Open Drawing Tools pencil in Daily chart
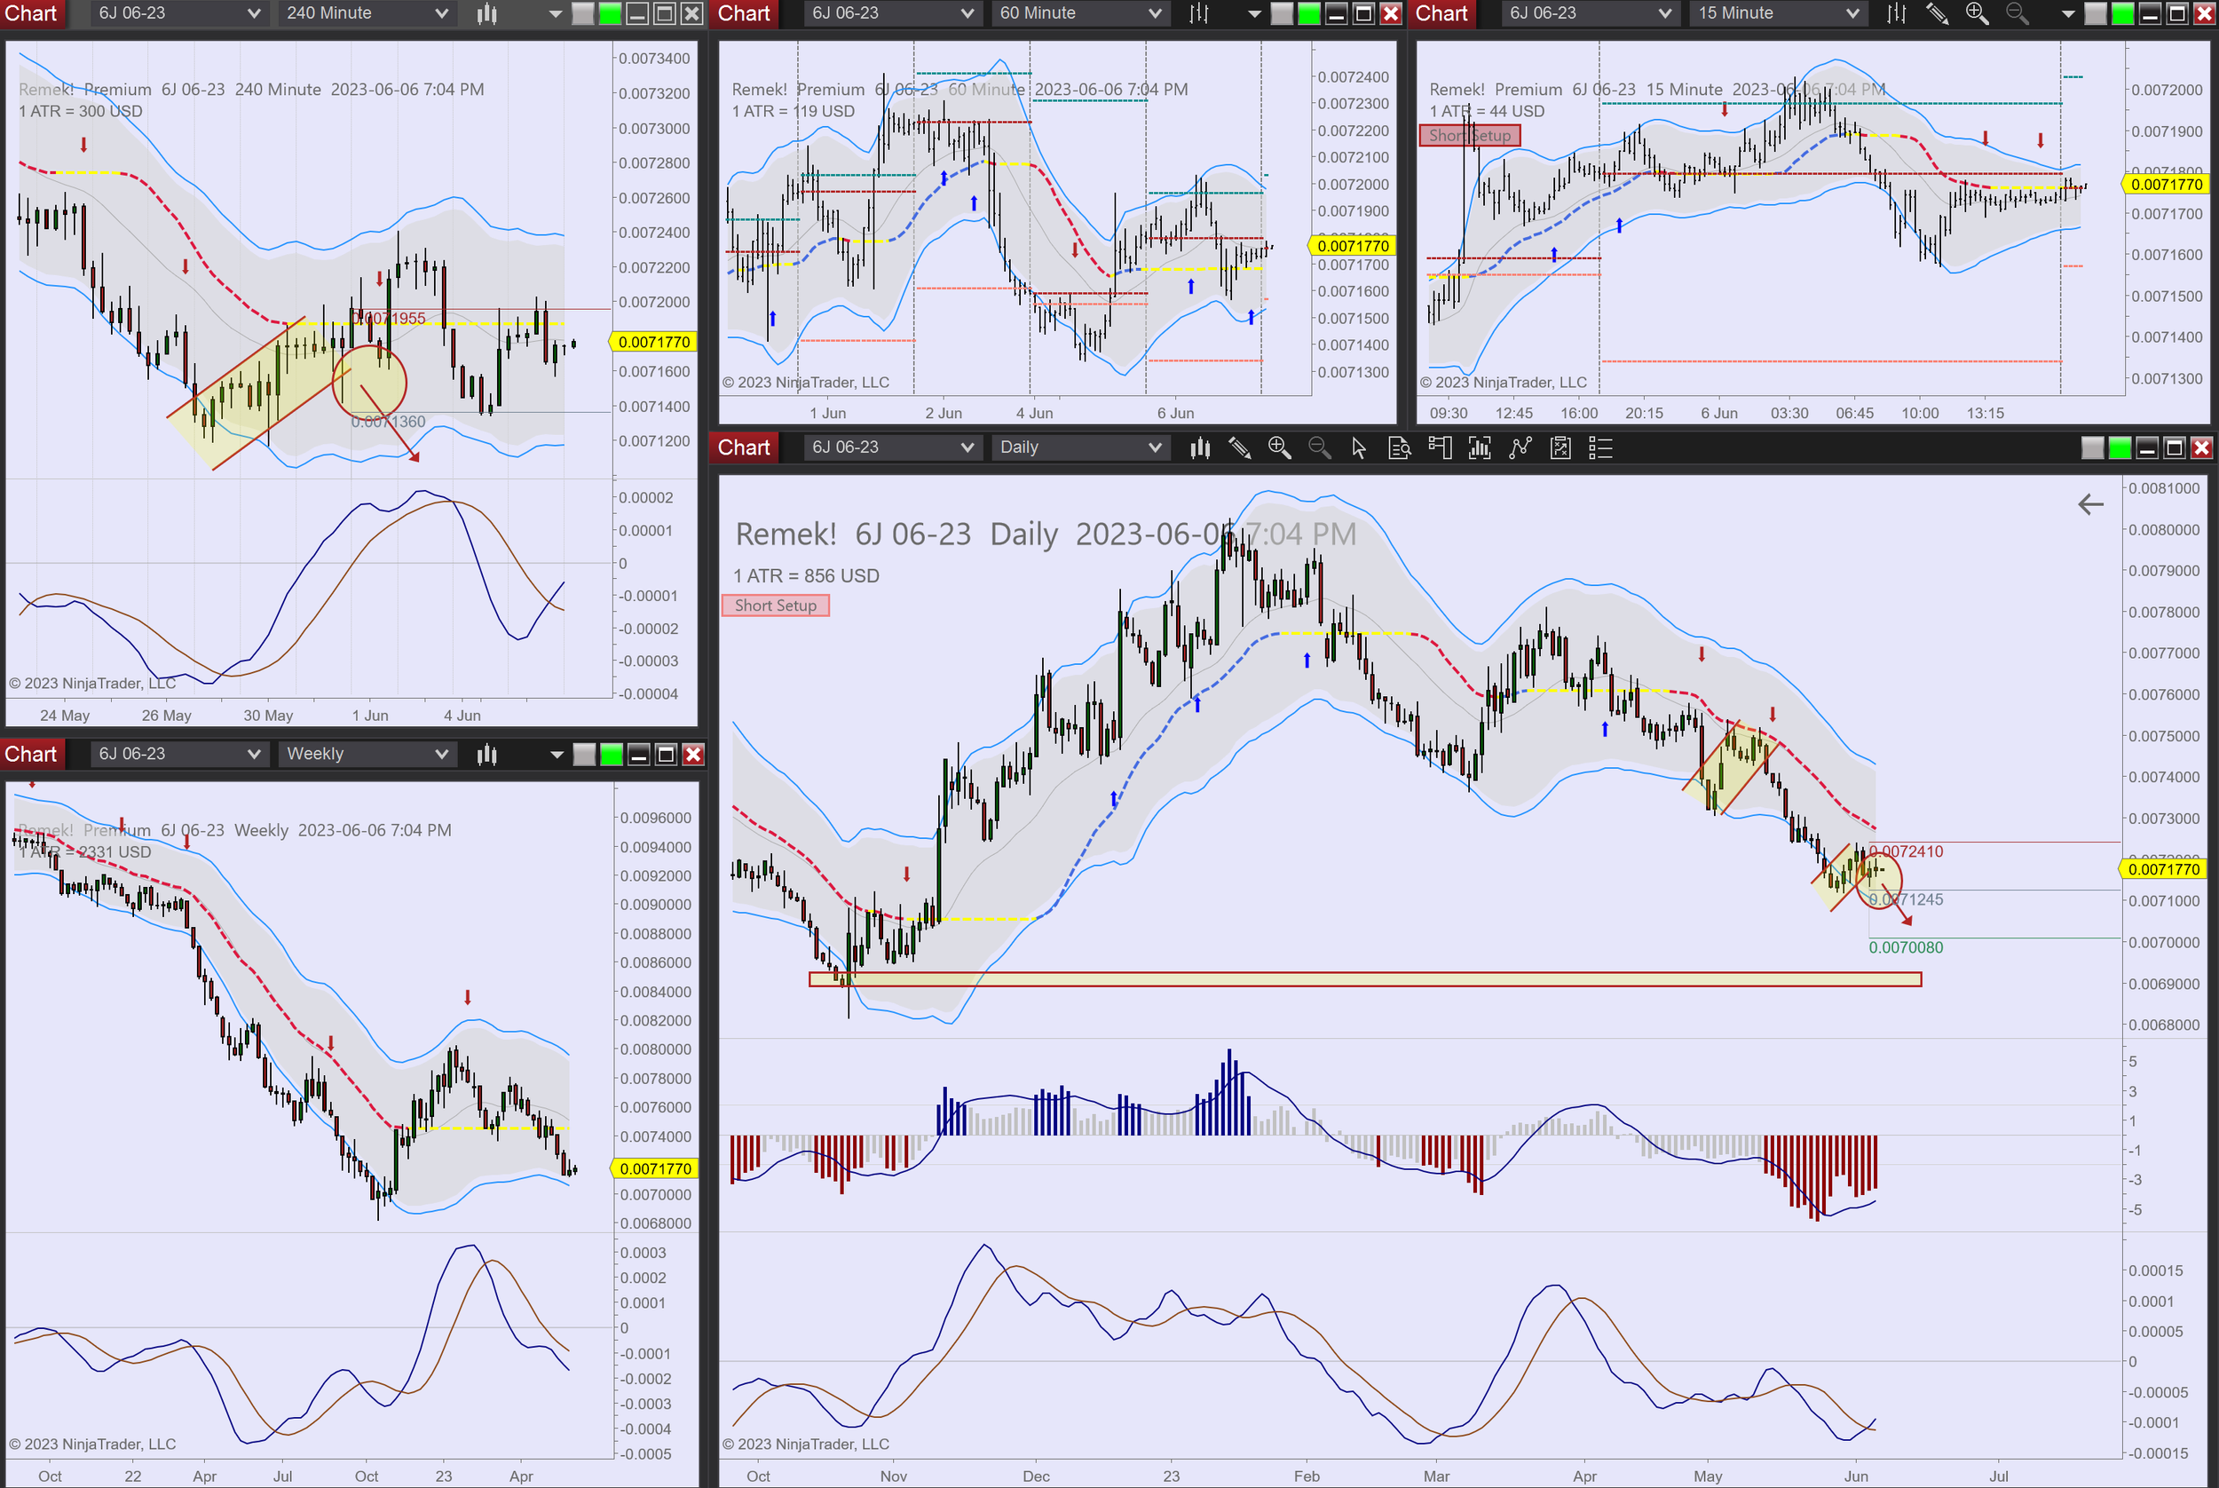This screenshot has width=2219, height=1488. [x=1239, y=448]
